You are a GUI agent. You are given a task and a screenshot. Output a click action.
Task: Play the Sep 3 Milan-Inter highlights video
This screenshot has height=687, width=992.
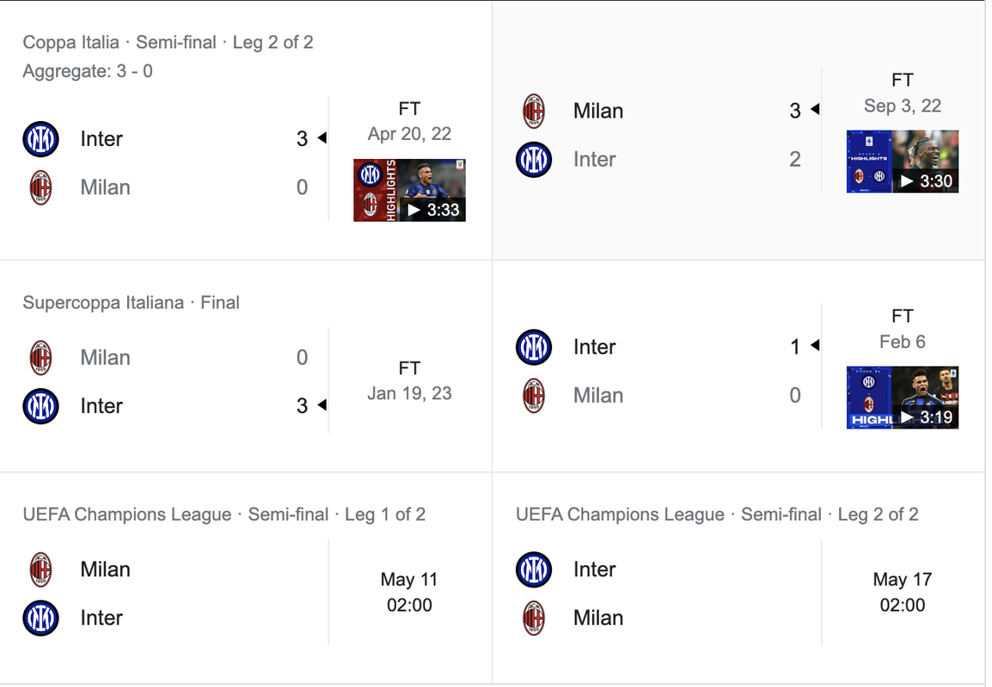(x=902, y=161)
